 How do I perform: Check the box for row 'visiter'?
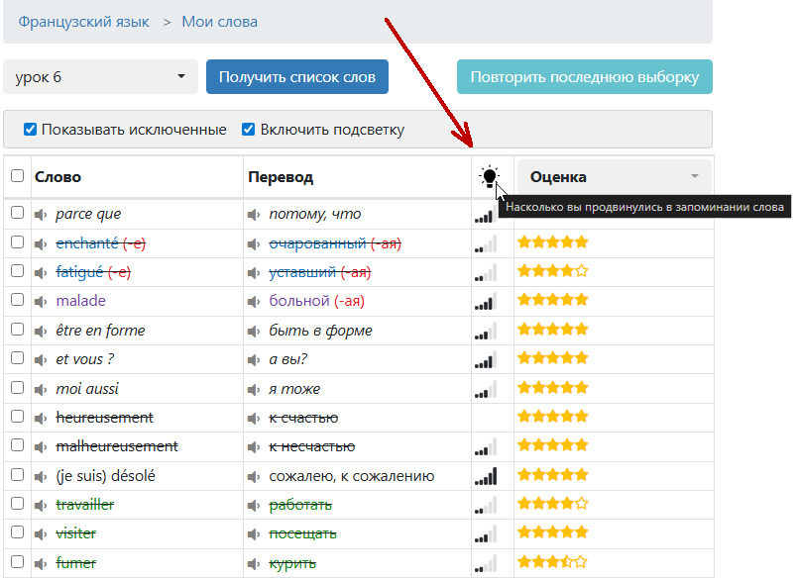pyautogui.click(x=17, y=531)
